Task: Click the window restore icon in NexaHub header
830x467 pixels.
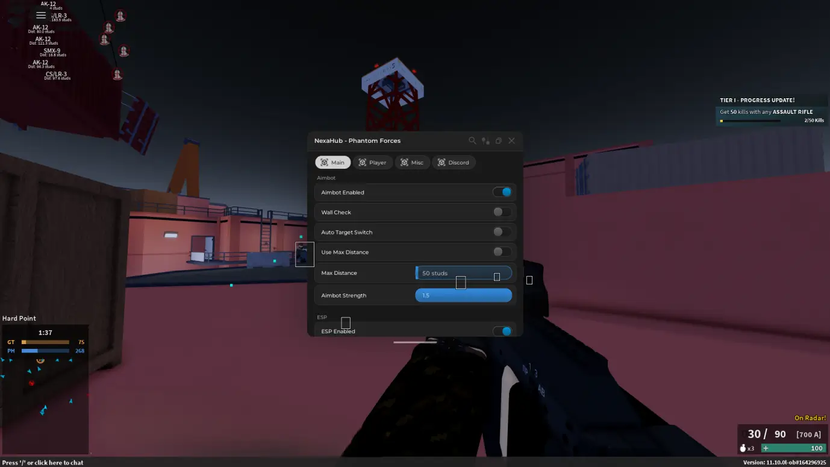Action: pyautogui.click(x=499, y=141)
